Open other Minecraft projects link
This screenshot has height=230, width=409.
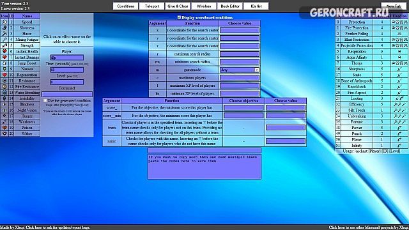click(x=369, y=227)
